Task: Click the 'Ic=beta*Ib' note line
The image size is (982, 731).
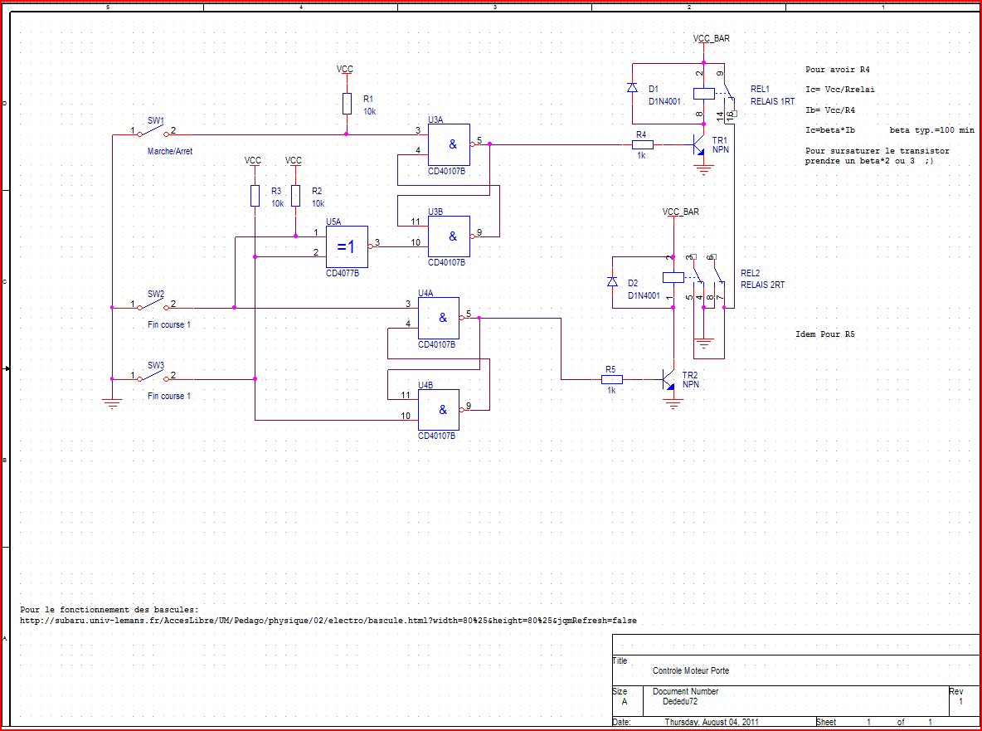Action: (x=830, y=131)
